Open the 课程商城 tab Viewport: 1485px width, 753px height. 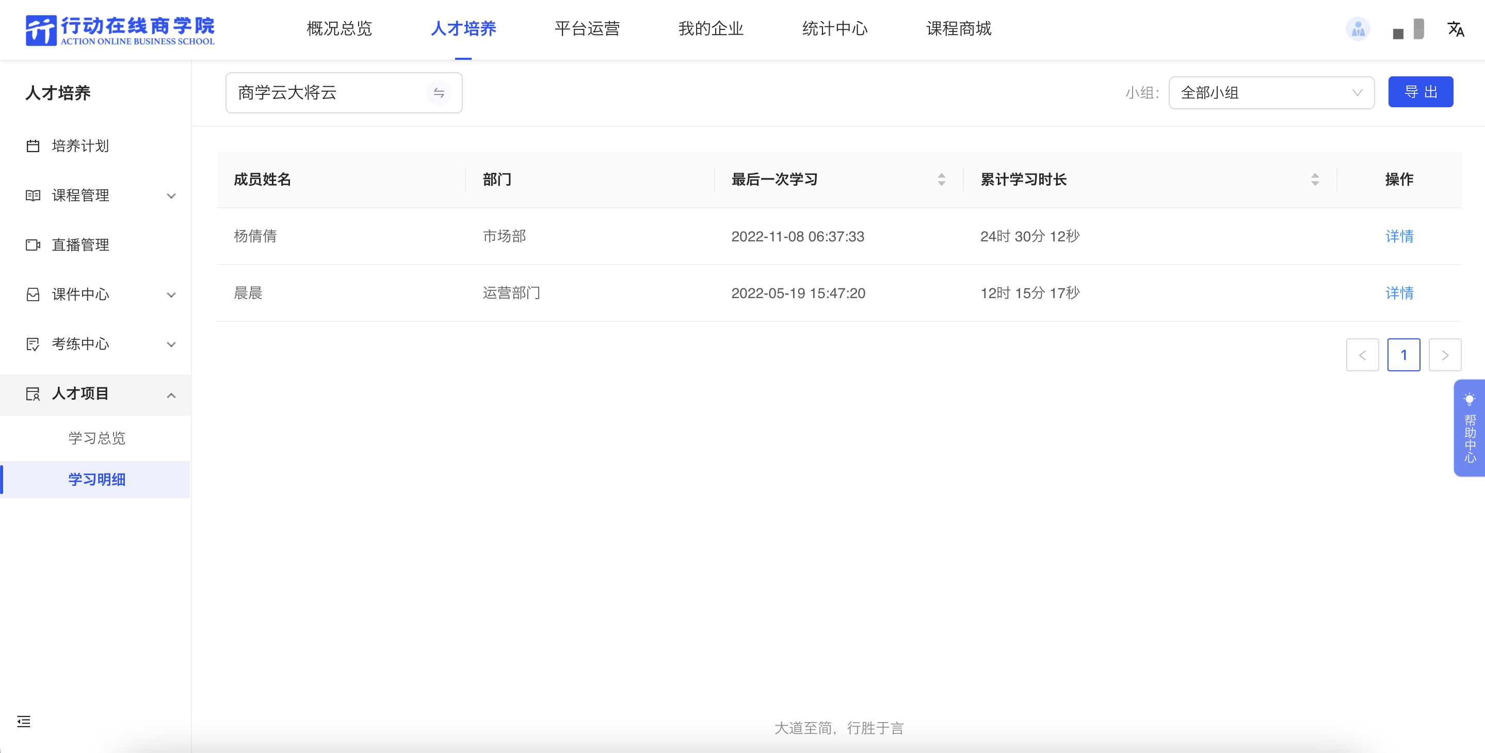coord(959,28)
